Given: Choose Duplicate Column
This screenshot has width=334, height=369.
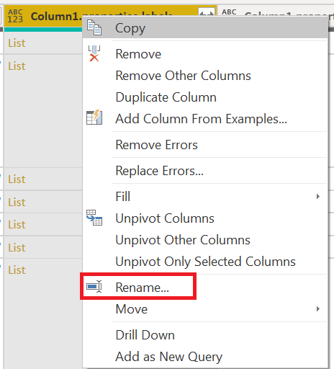Looking at the screenshot, I should [x=166, y=97].
